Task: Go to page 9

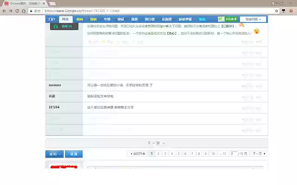Action: point(206,154)
